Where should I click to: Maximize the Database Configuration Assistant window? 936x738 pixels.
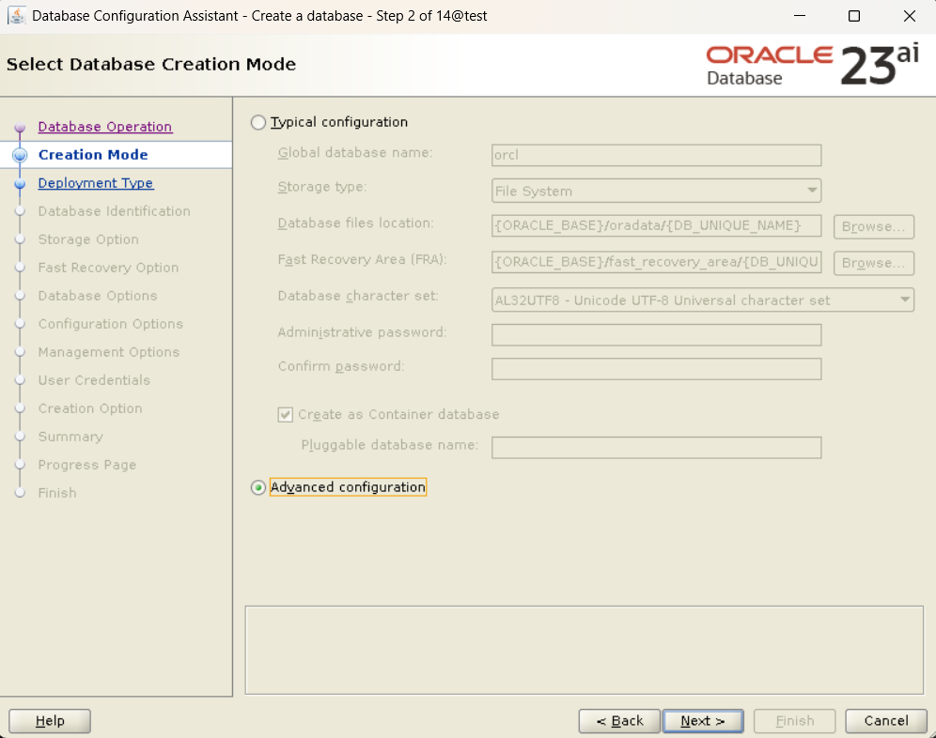coord(854,16)
